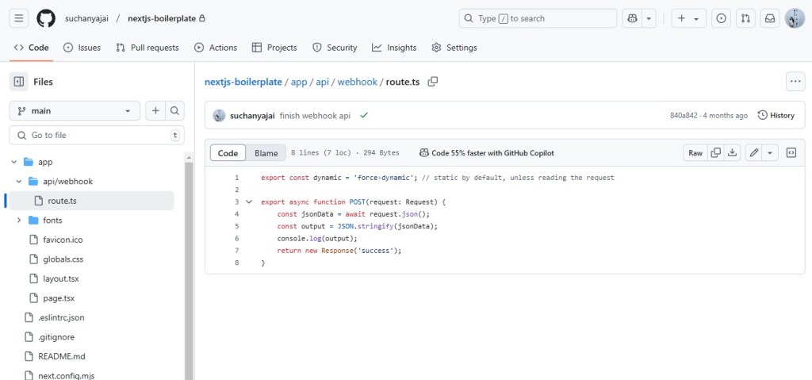Viewport: 812px width, 380px height.
Task: Click the GitHub logo icon
Action: click(x=46, y=18)
